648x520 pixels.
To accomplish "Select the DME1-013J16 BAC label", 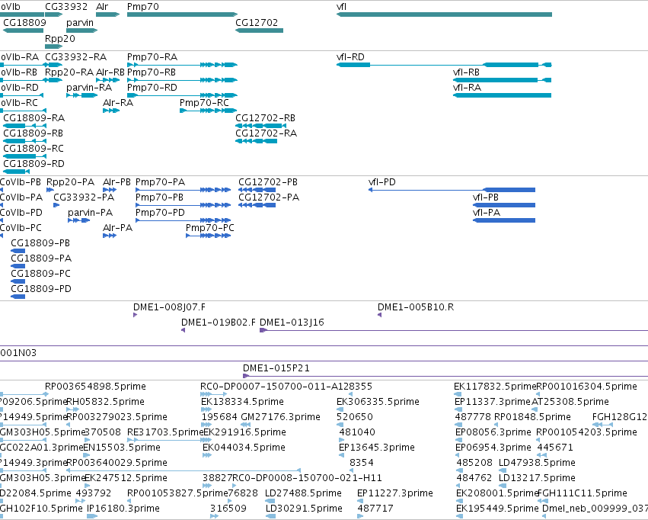I will coord(292,323).
